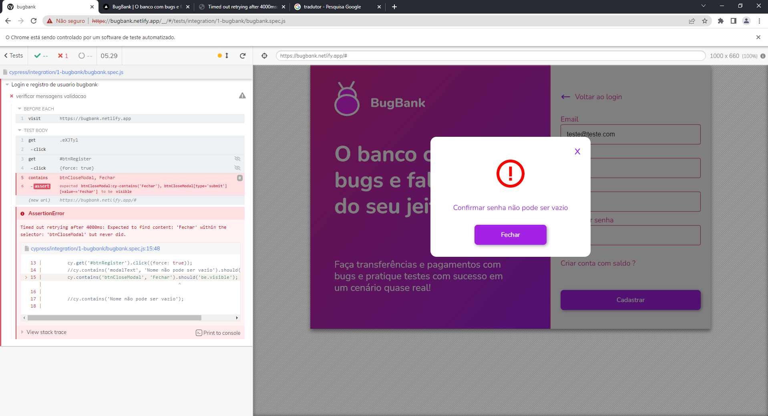
Task: Click the pending tests circle count
Action: 85,56
